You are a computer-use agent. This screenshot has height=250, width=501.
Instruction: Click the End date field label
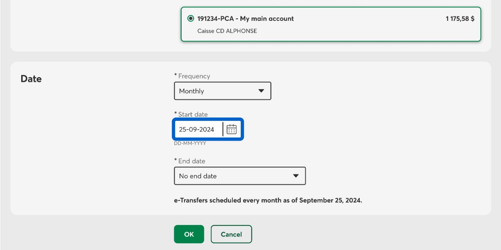(x=191, y=161)
